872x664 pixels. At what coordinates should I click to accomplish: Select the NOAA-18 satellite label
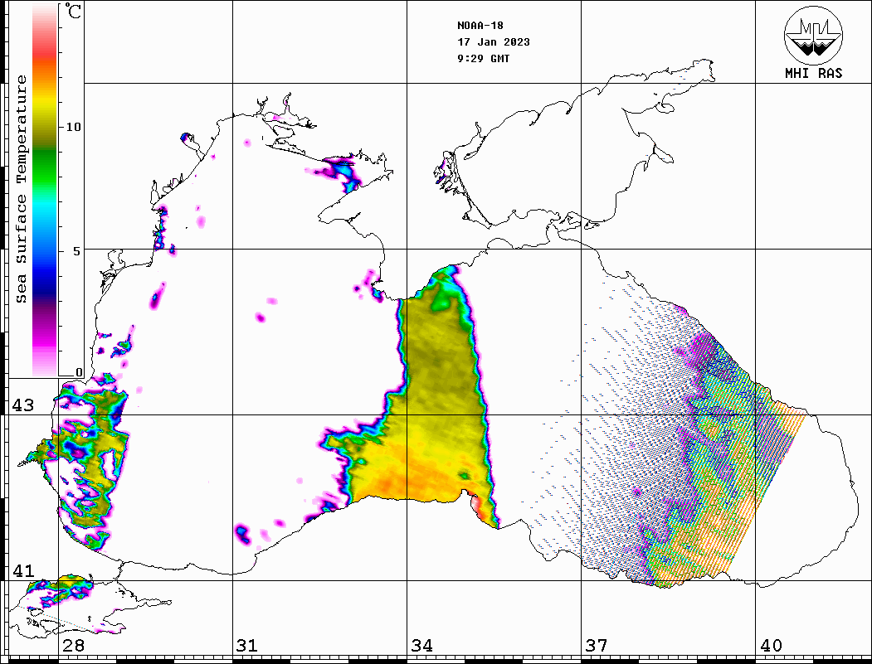click(x=480, y=25)
